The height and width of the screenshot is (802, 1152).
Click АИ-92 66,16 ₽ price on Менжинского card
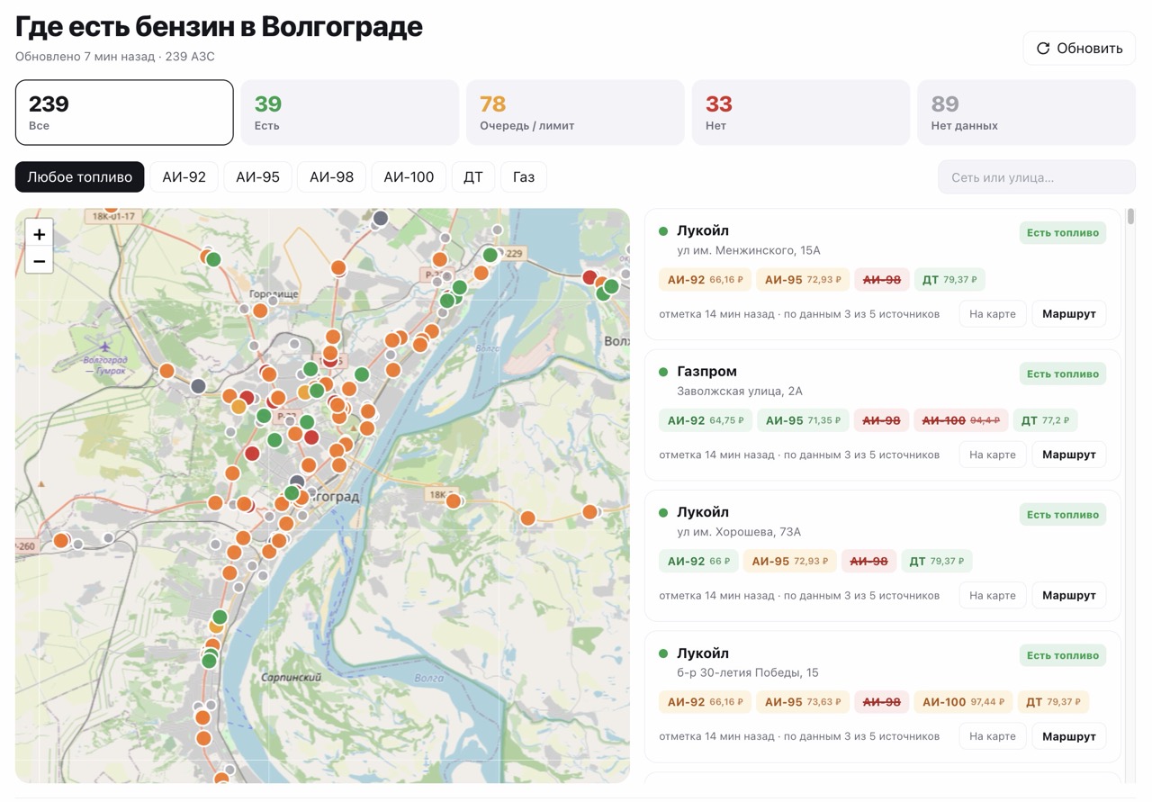tap(705, 280)
